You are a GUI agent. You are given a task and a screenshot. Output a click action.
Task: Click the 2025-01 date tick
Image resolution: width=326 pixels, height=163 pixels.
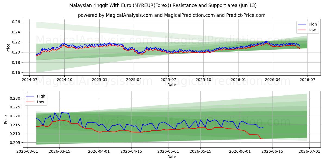click(x=99, y=80)
